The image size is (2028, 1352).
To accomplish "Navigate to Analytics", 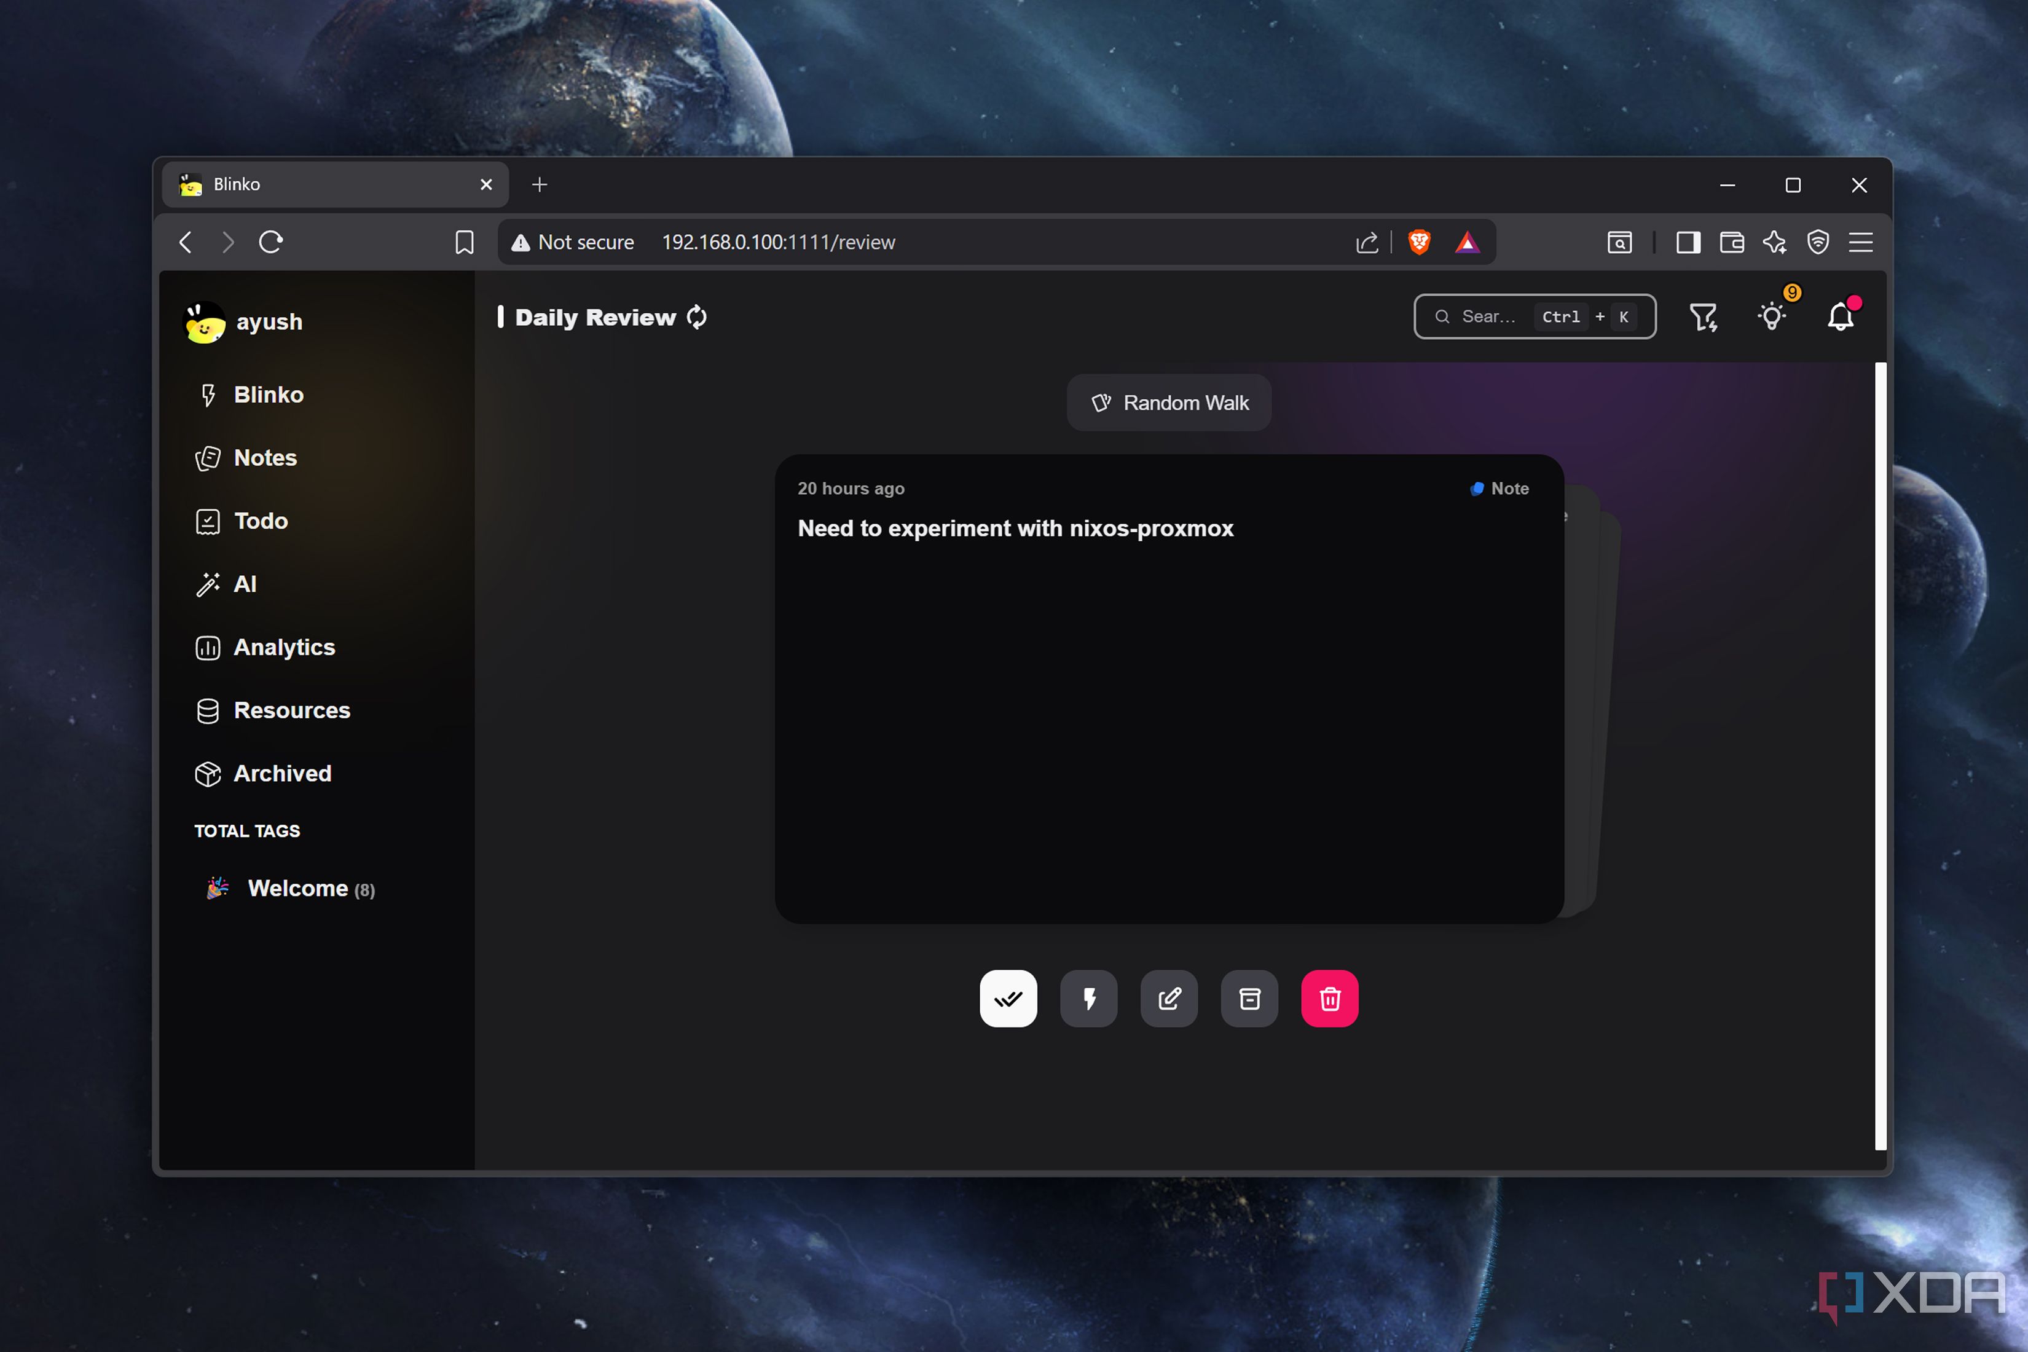I will coord(317,648).
